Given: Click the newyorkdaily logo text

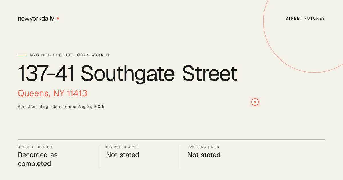Looking at the screenshot, I should [36, 19].
